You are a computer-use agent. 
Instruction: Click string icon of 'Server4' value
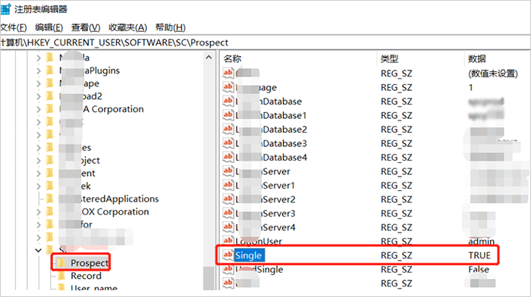(x=228, y=227)
